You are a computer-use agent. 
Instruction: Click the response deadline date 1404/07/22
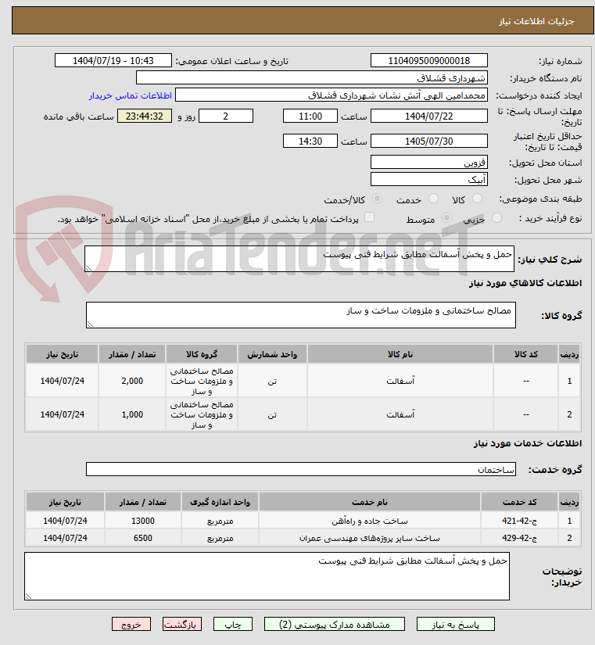point(428,116)
